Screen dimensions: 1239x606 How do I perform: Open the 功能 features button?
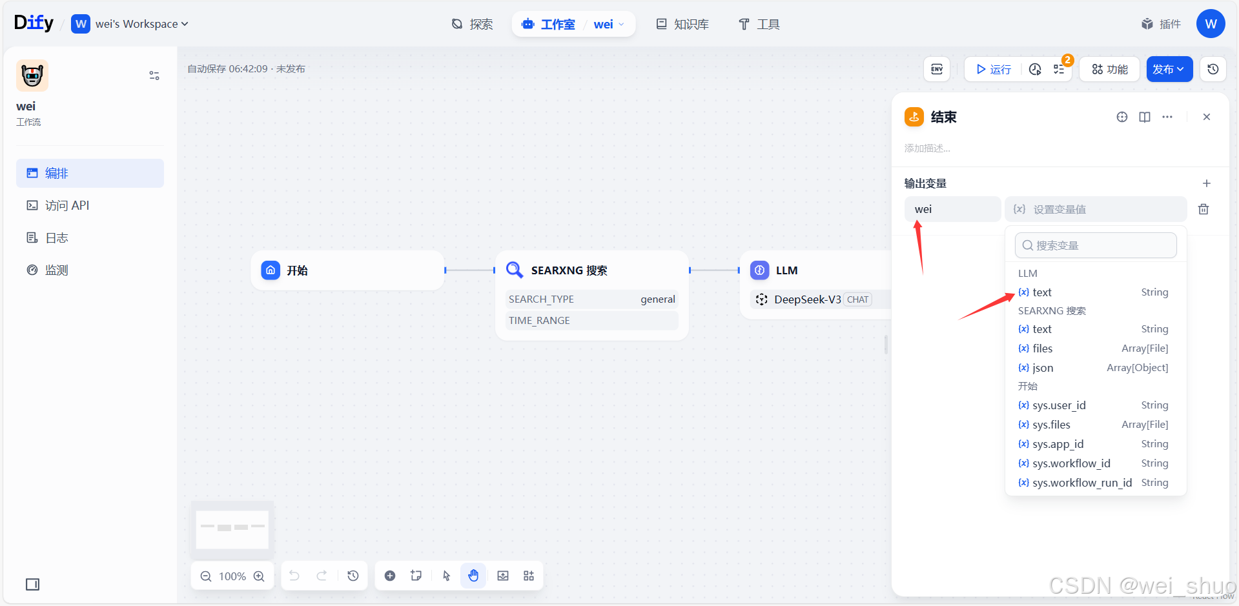[1110, 69]
